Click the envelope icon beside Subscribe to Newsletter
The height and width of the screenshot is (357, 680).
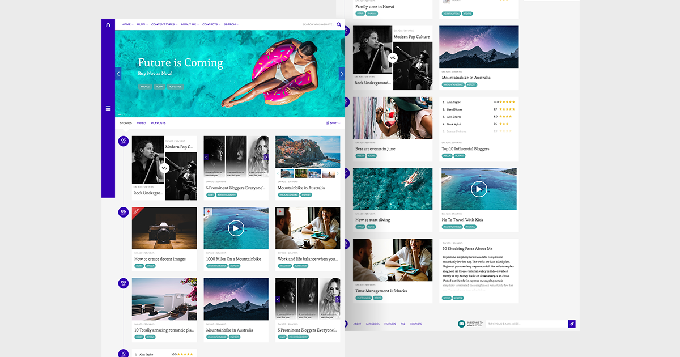[x=462, y=324]
